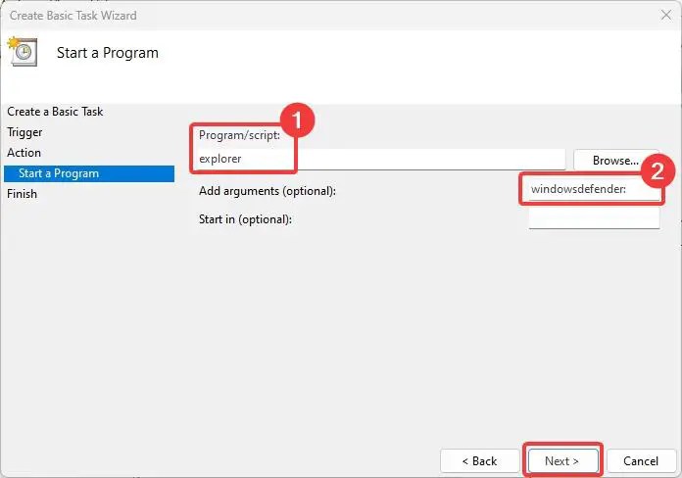Click the Start in (optional): label
The width and height of the screenshot is (682, 478).
[245, 219]
